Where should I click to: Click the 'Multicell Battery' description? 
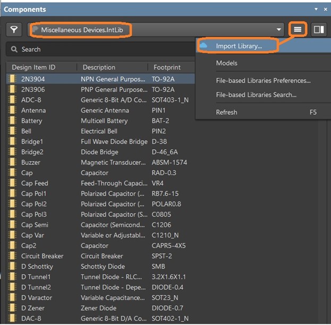(x=104, y=121)
